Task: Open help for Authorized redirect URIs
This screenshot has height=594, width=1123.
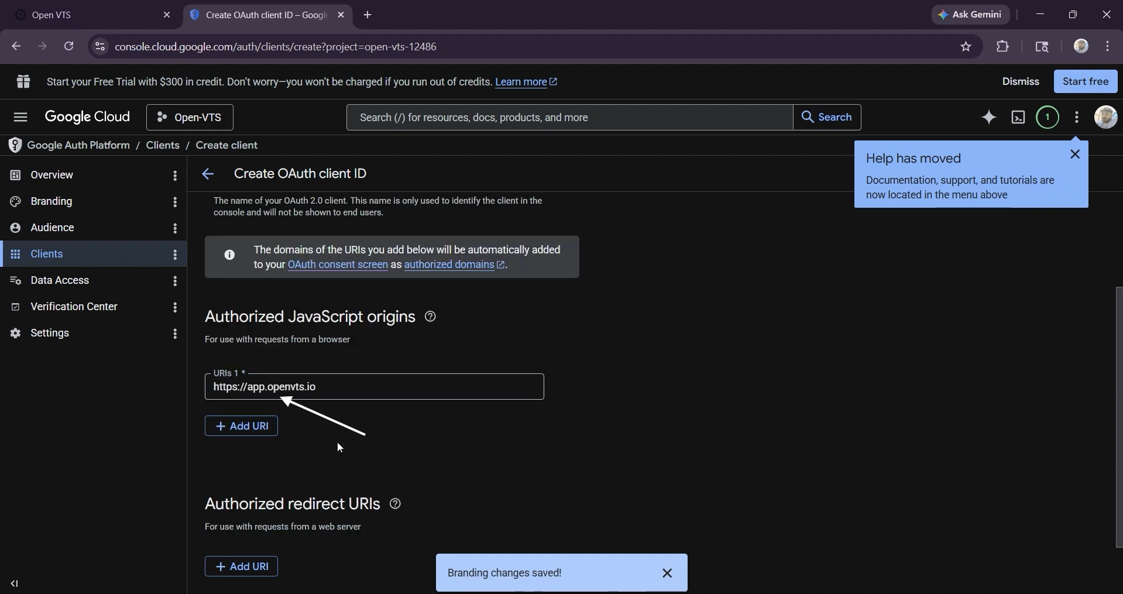Action: click(x=395, y=504)
